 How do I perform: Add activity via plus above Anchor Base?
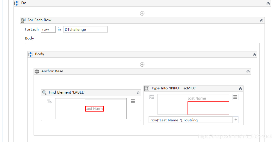point(142,65)
